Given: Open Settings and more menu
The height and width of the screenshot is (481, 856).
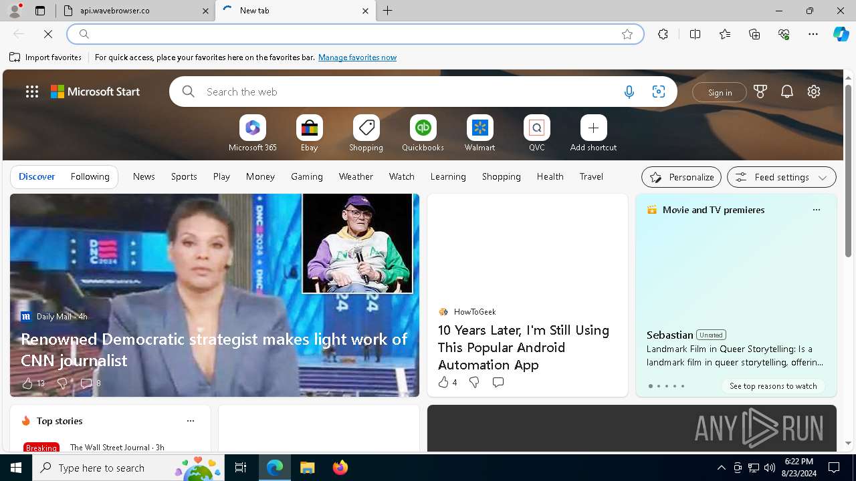Looking at the screenshot, I should (813, 34).
